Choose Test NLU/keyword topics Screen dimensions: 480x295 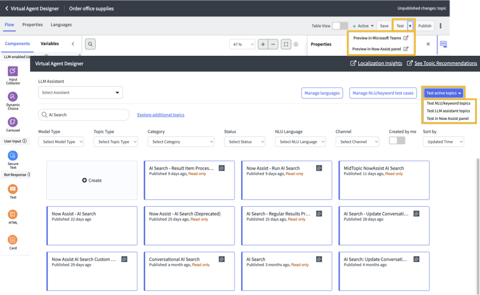coord(448,103)
